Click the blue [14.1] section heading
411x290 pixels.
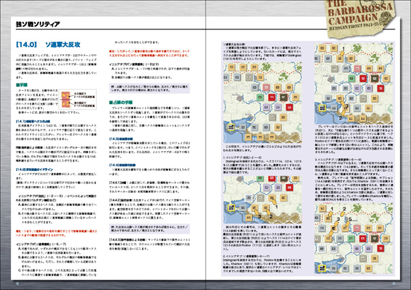[x=33, y=121]
